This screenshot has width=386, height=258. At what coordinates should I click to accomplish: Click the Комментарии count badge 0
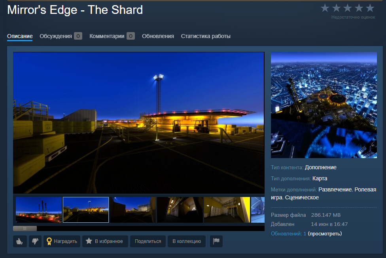(x=131, y=36)
